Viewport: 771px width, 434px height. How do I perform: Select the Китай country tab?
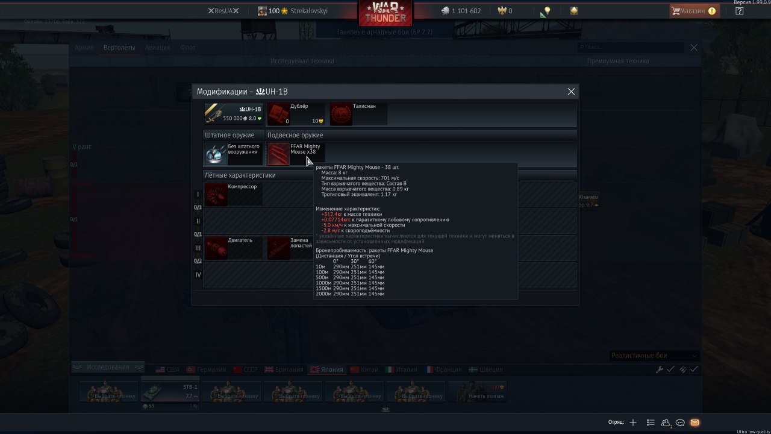[364, 370]
